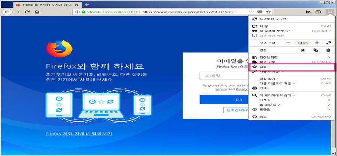Click the Firefox logo on the page

click(59, 49)
